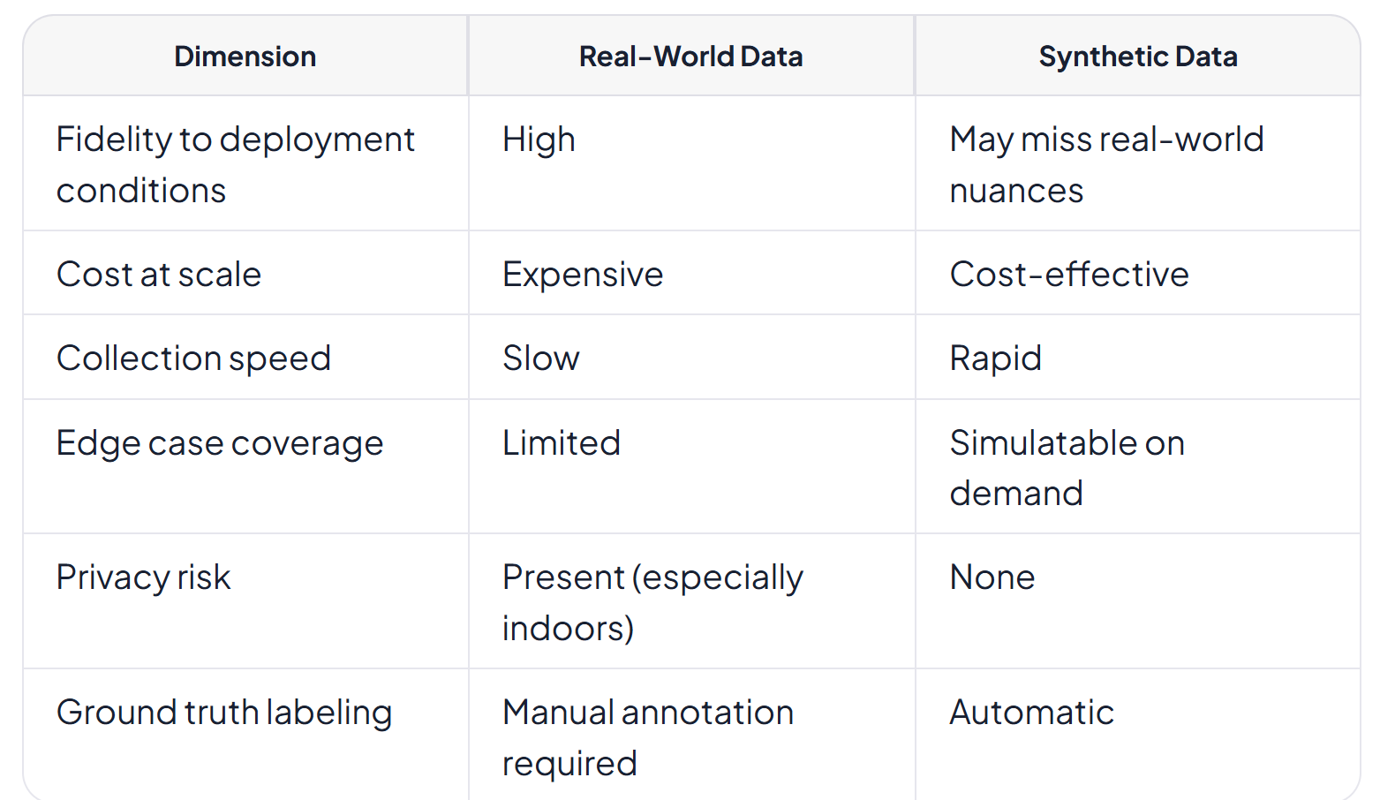Viewport: 1380px width, 800px height.
Task: Select the Ground truth labeling label
Action: [x=224, y=712]
